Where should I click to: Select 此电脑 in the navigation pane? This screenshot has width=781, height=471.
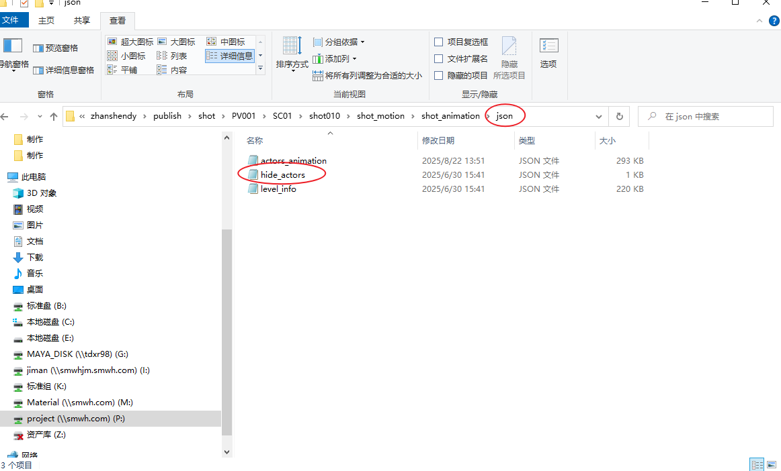click(27, 176)
